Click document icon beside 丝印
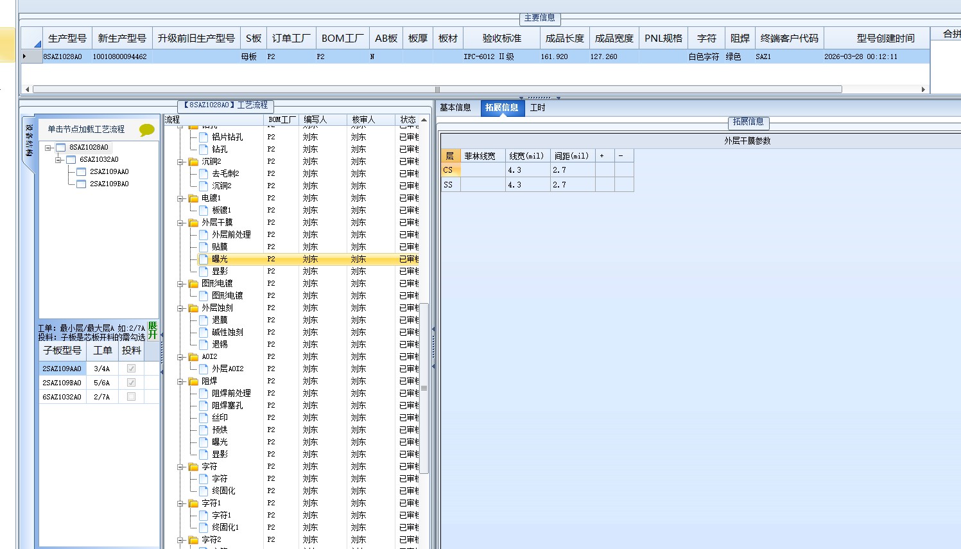961x549 pixels. coord(203,417)
